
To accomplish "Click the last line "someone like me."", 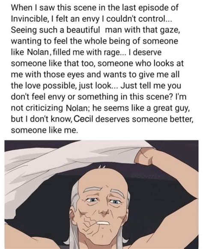I will pyautogui.click(x=45, y=130).
